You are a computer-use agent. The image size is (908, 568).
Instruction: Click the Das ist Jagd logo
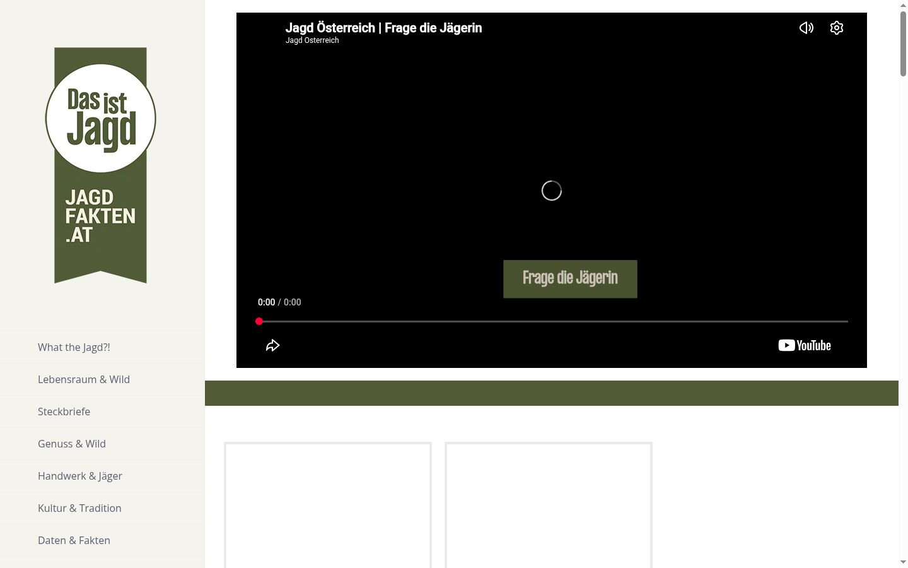[100, 165]
